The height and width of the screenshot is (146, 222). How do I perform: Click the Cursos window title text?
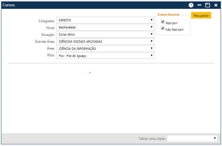(x=9, y=5)
